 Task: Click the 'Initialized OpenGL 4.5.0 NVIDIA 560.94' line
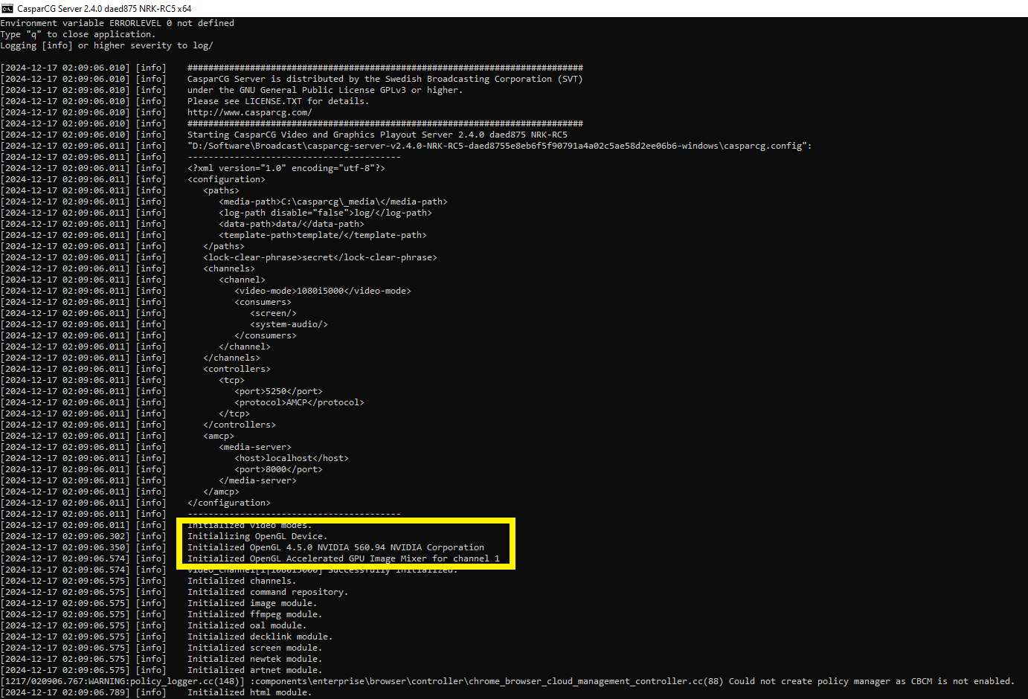(335, 547)
